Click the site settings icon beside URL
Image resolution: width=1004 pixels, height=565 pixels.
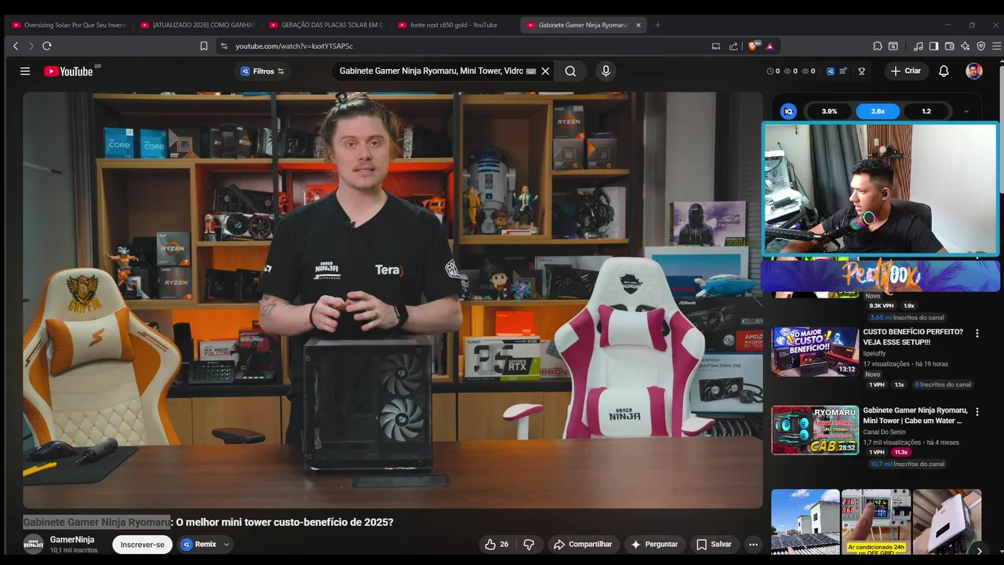pyautogui.click(x=224, y=46)
